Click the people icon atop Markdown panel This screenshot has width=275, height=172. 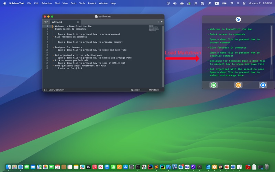pyautogui.click(x=238, y=20)
